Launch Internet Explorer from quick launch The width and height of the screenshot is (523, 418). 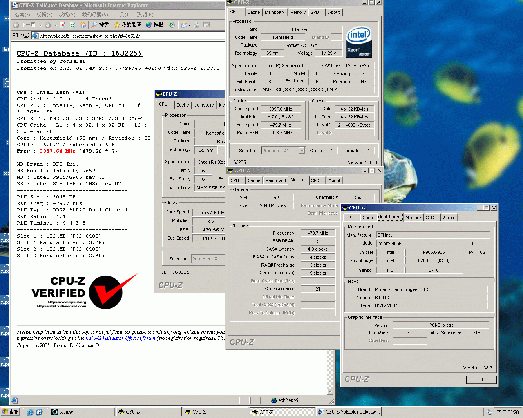click(x=30, y=412)
